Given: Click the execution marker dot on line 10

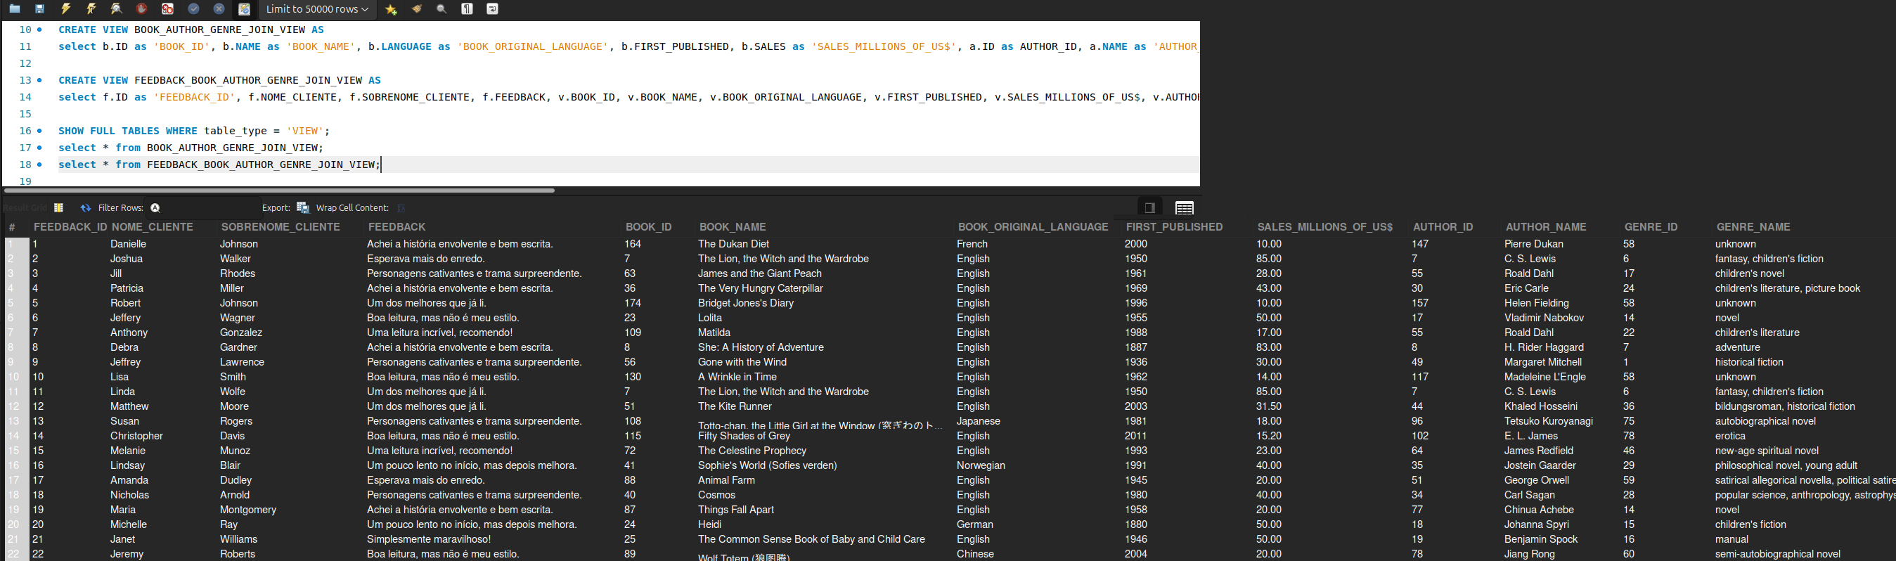Looking at the screenshot, I should point(40,30).
